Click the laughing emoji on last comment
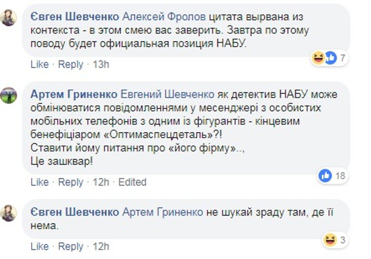 pos(330,240)
